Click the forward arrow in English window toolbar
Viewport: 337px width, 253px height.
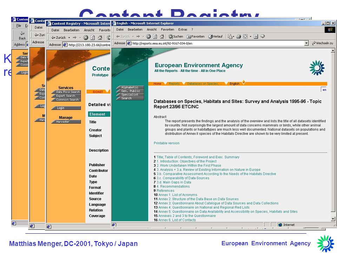(138, 36)
